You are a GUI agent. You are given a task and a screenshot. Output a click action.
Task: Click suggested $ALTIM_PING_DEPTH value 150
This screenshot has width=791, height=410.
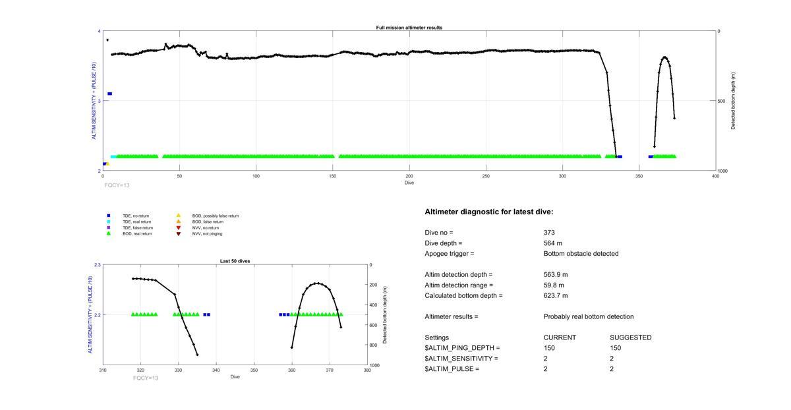click(615, 348)
